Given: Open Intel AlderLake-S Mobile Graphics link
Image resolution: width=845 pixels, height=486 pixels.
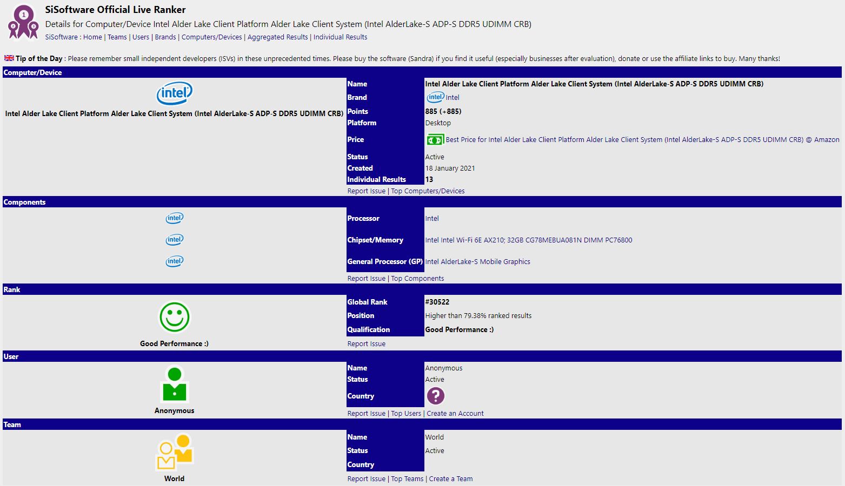Looking at the screenshot, I should (478, 262).
